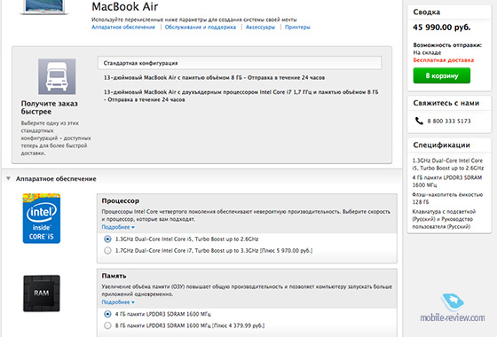Click the Получите заказ быстрее heading
Screen dimensions: 497x337
click(50, 107)
